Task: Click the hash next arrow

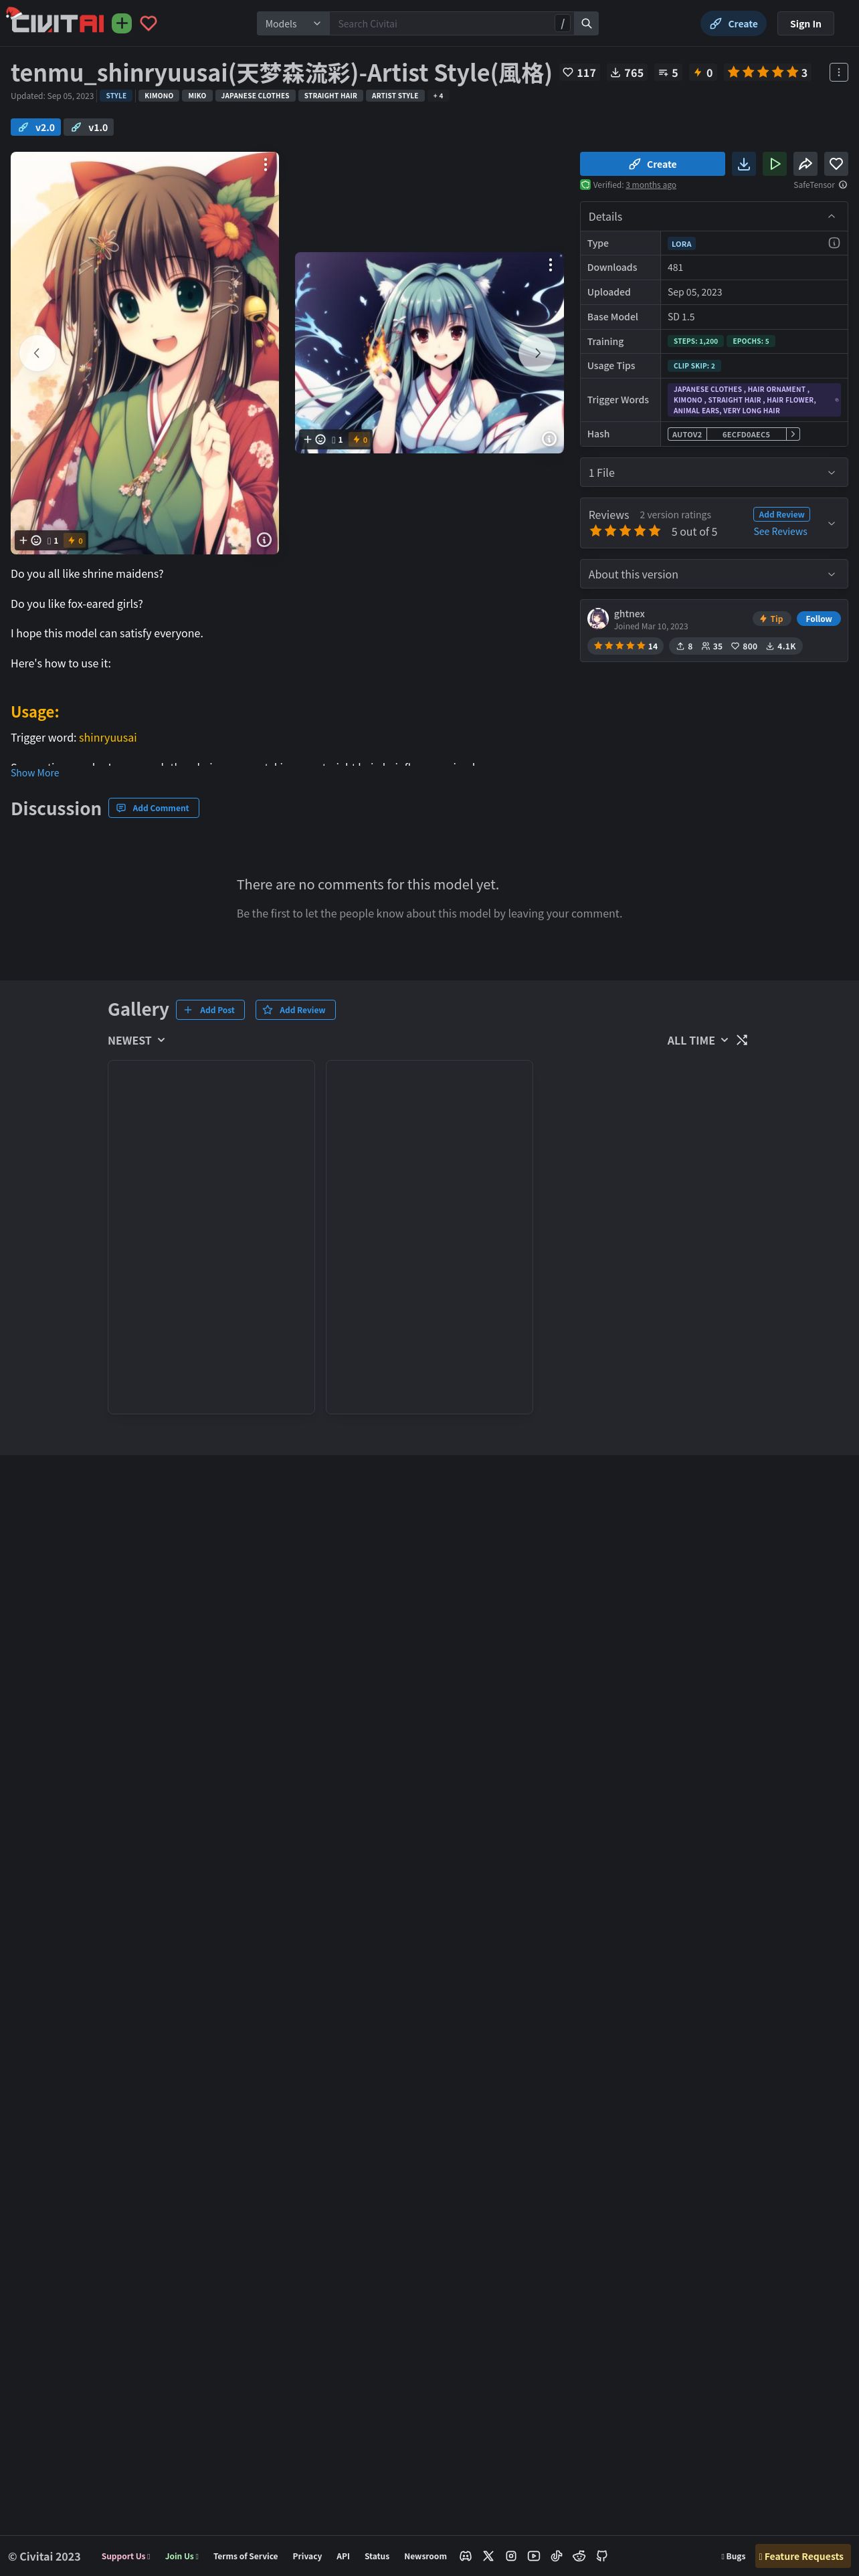Action: pyautogui.click(x=793, y=434)
